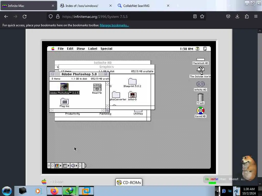
Task: Click the Infinite HD window title bar
Action: (103, 63)
